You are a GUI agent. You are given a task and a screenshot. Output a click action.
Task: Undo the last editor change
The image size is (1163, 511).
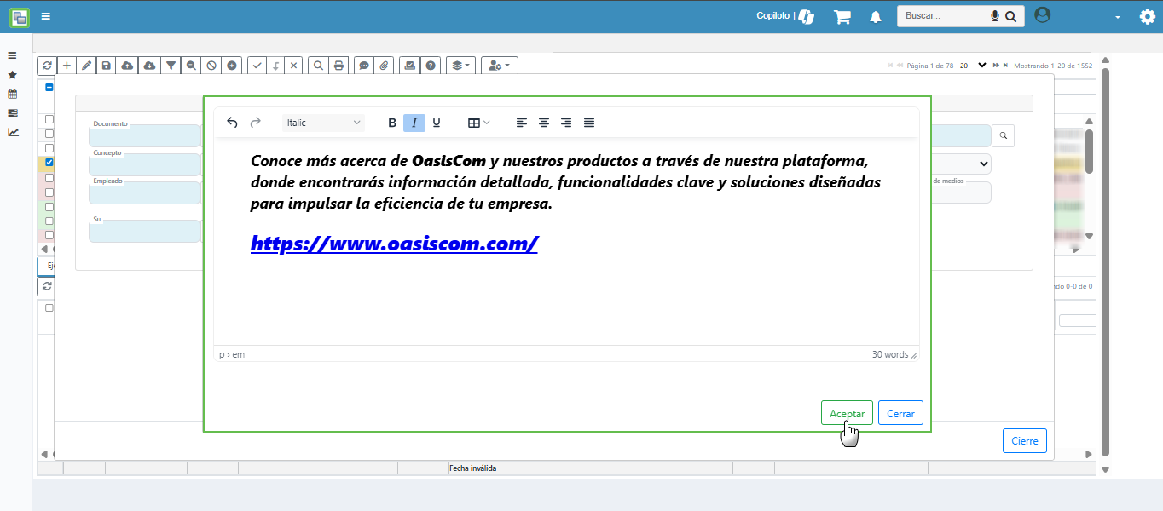click(x=232, y=123)
